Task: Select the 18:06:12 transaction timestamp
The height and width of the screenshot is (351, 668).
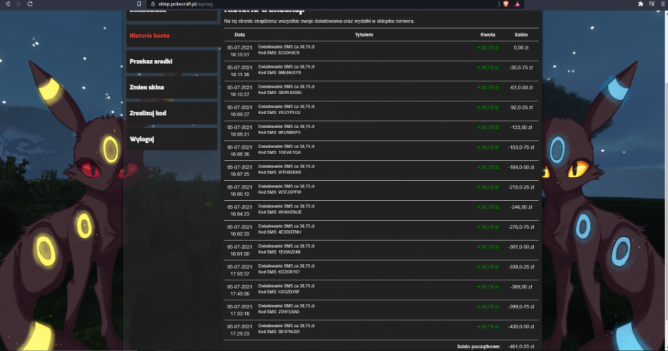Action: point(239,194)
